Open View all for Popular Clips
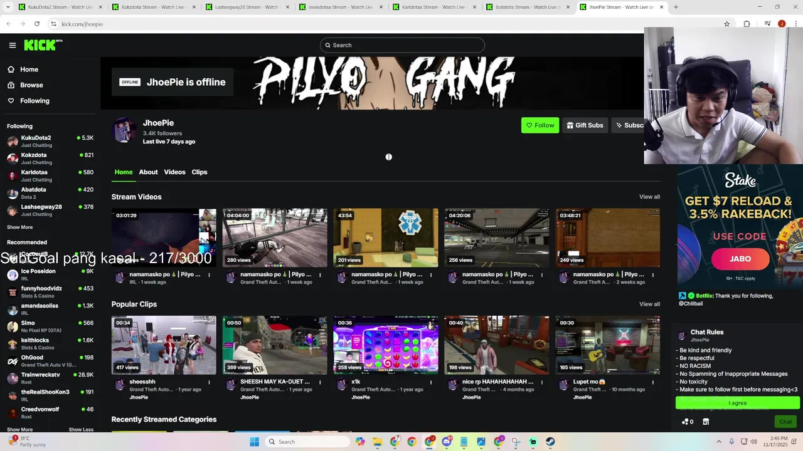 click(x=649, y=304)
